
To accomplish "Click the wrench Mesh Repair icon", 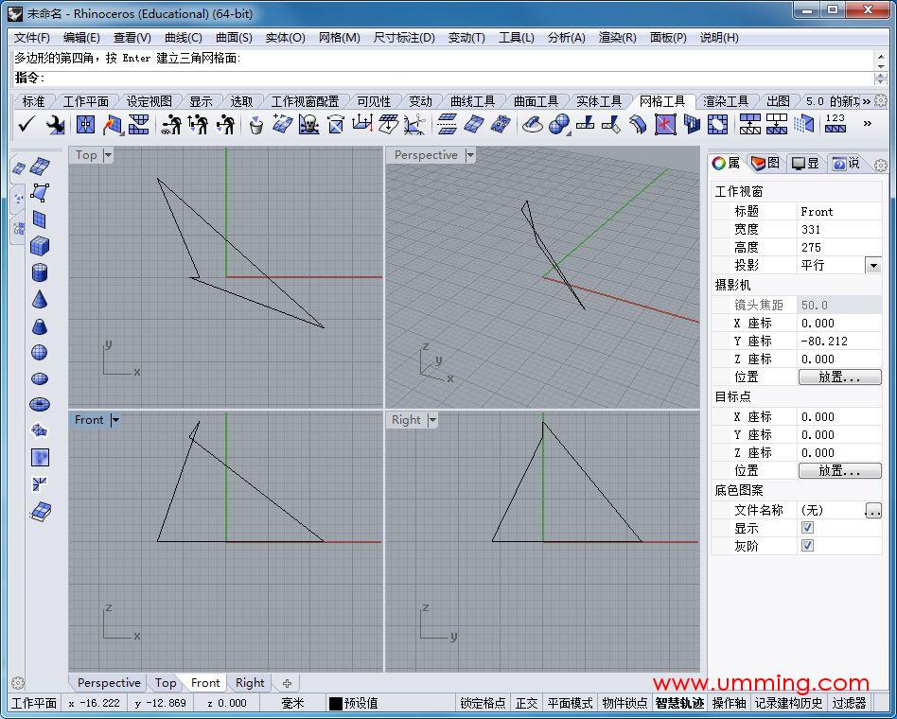I will tap(56, 124).
